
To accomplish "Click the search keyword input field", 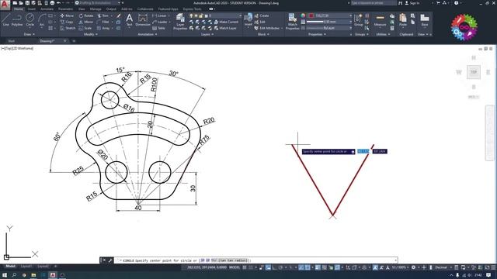I will 374,3.
